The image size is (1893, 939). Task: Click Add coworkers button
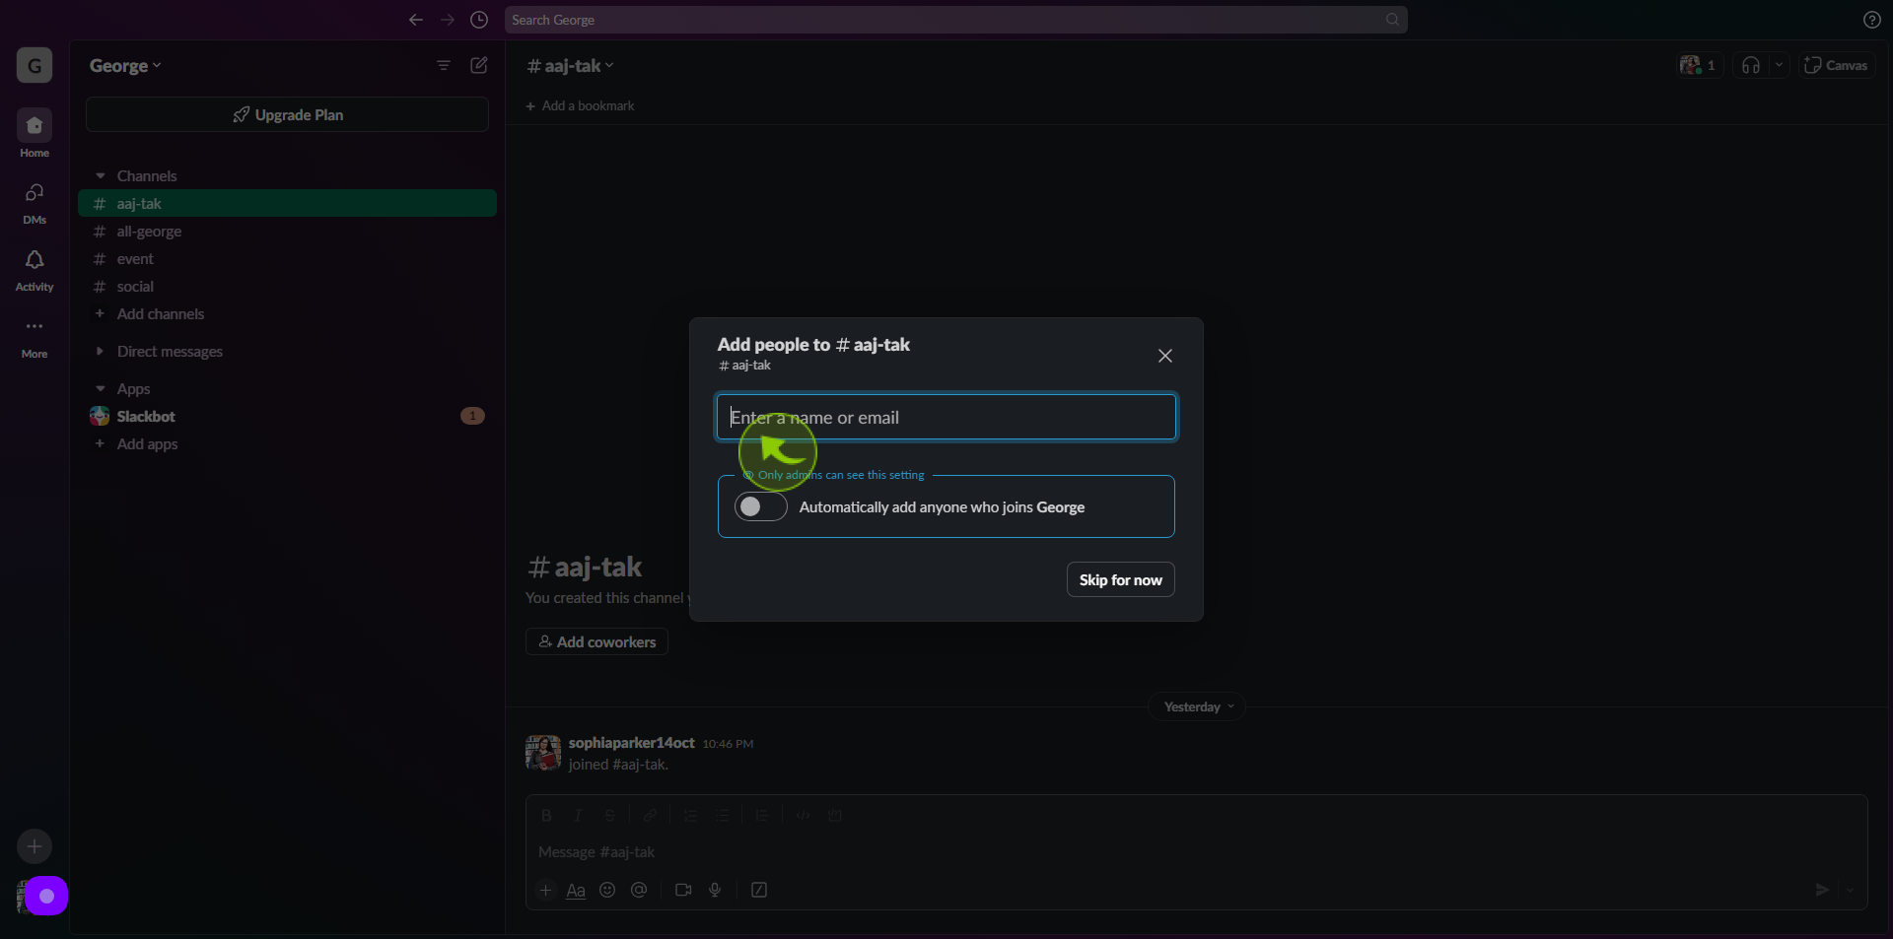click(597, 641)
